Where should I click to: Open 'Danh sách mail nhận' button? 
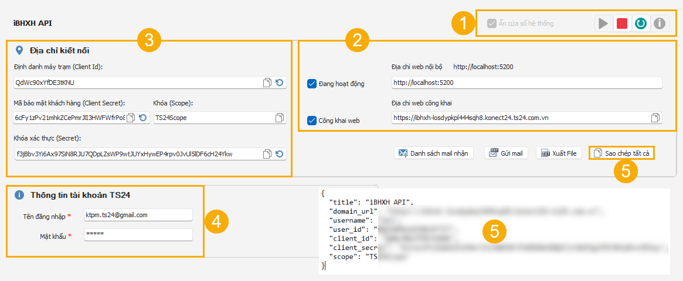[434, 153]
